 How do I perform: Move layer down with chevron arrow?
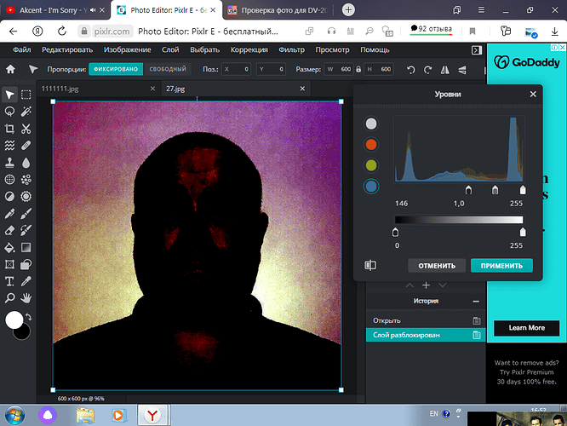tap(442, 285)
